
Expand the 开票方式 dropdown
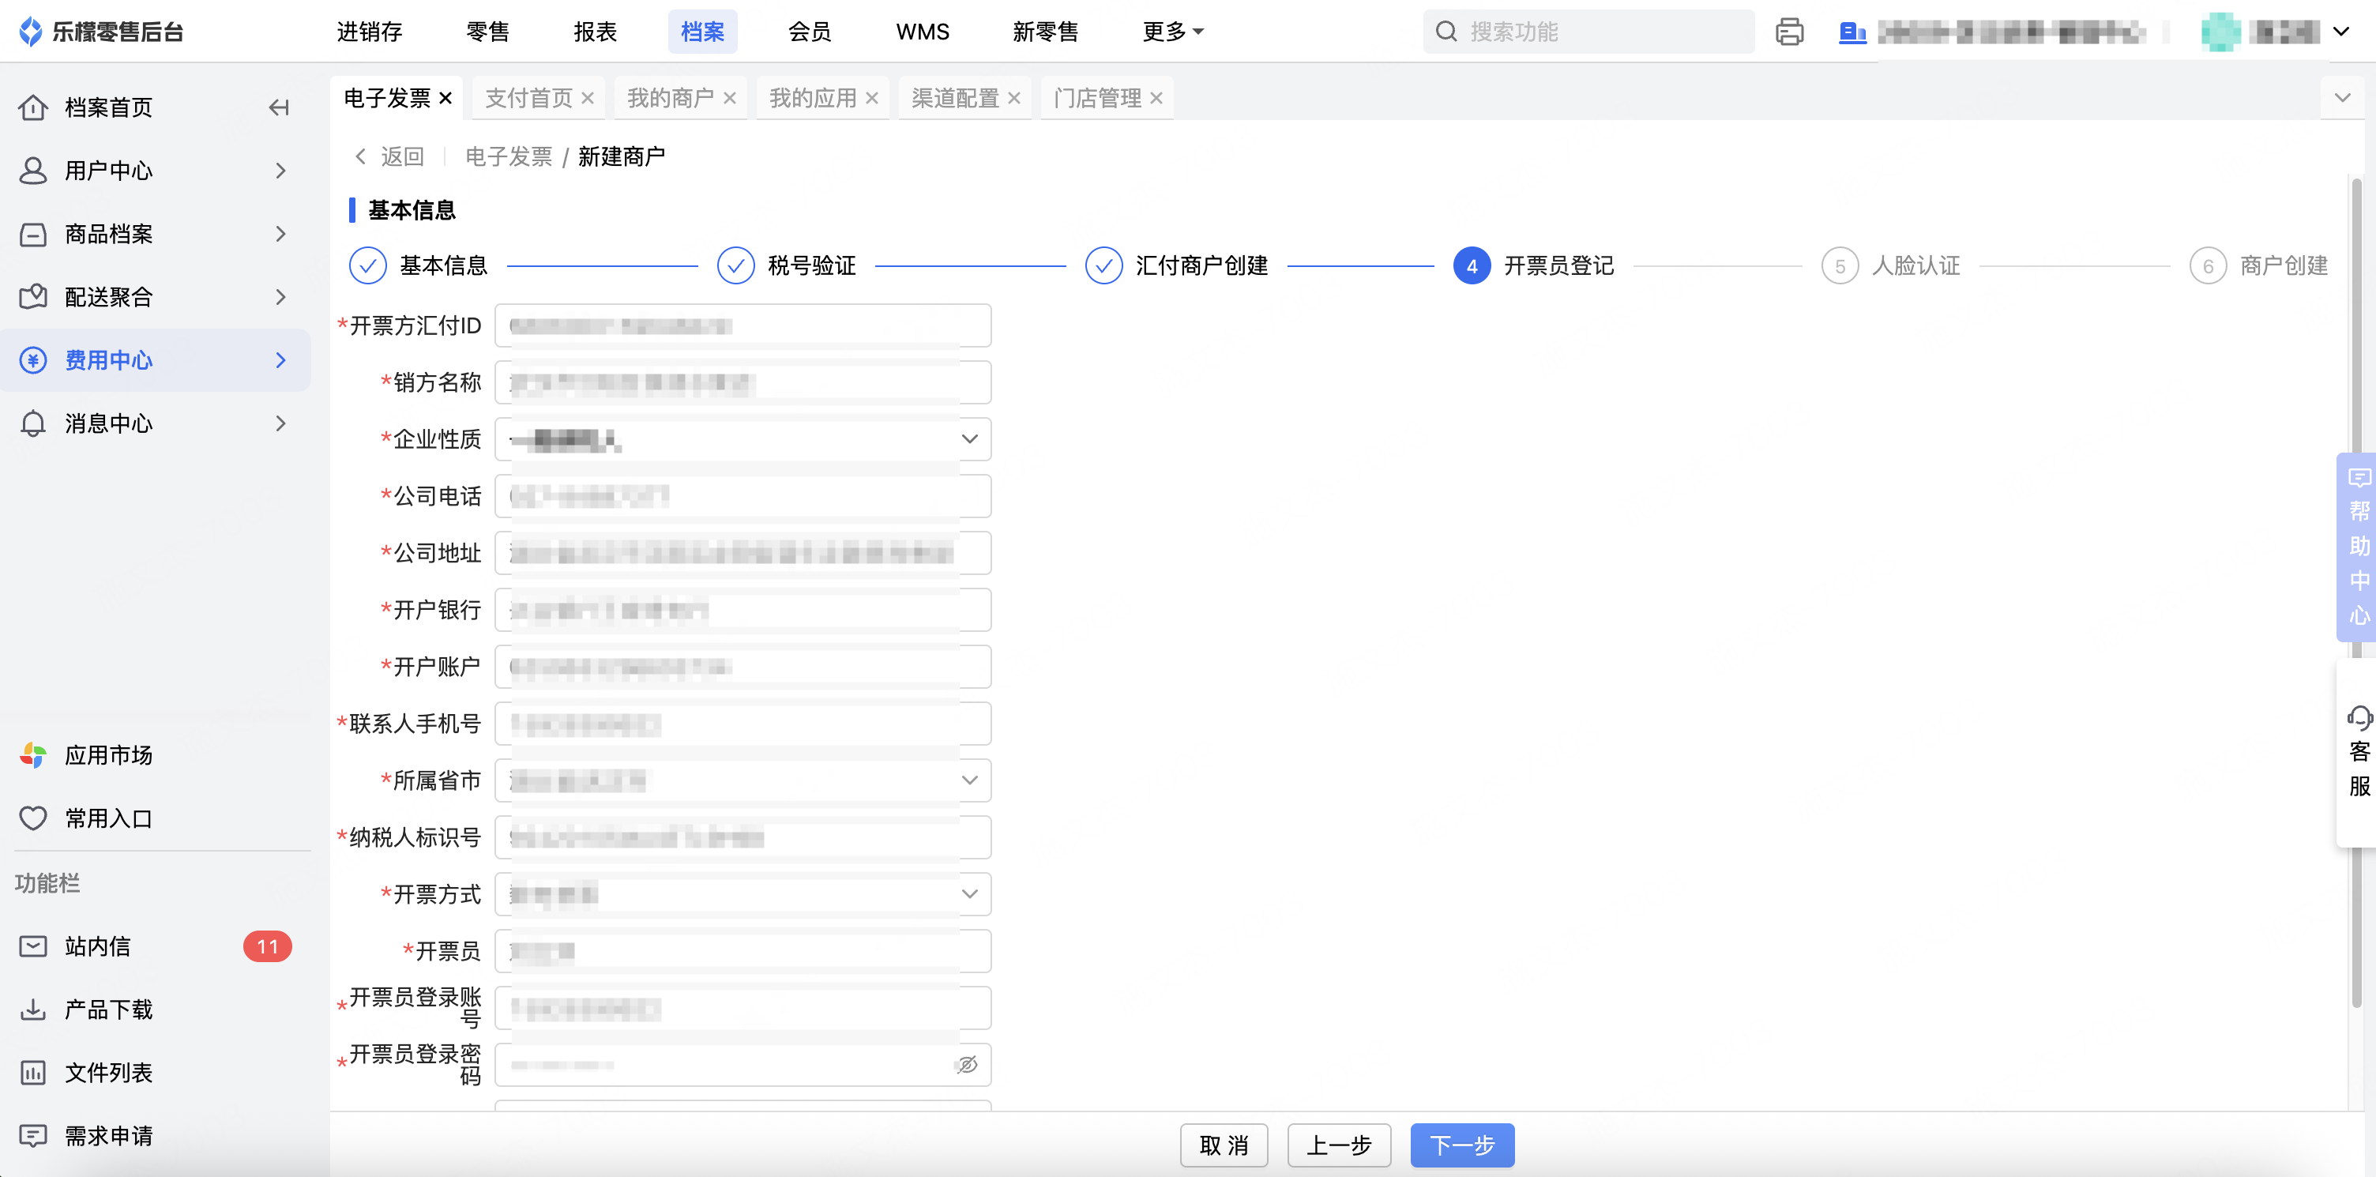coord(968,894)
